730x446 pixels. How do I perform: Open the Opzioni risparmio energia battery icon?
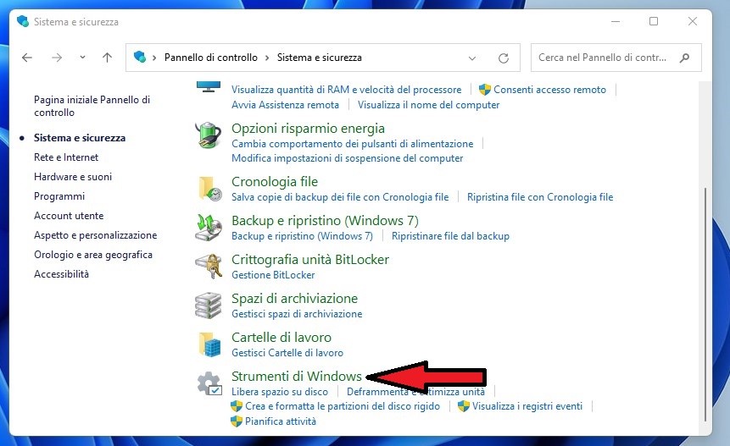(208, 135)
